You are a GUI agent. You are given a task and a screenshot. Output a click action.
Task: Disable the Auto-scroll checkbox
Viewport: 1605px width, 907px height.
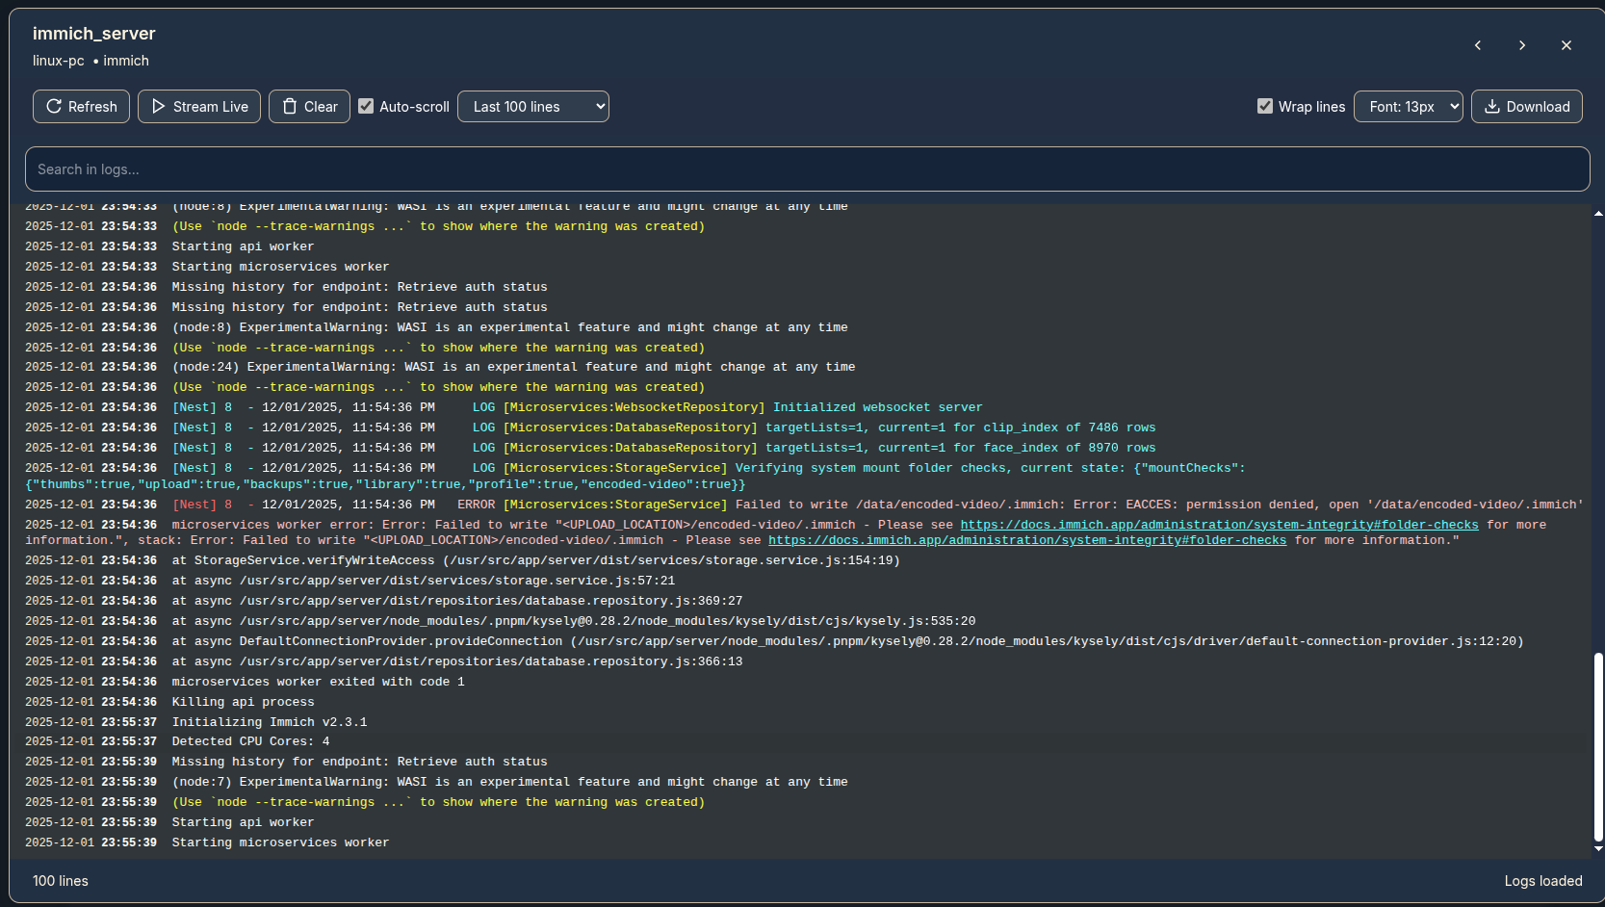366,106
